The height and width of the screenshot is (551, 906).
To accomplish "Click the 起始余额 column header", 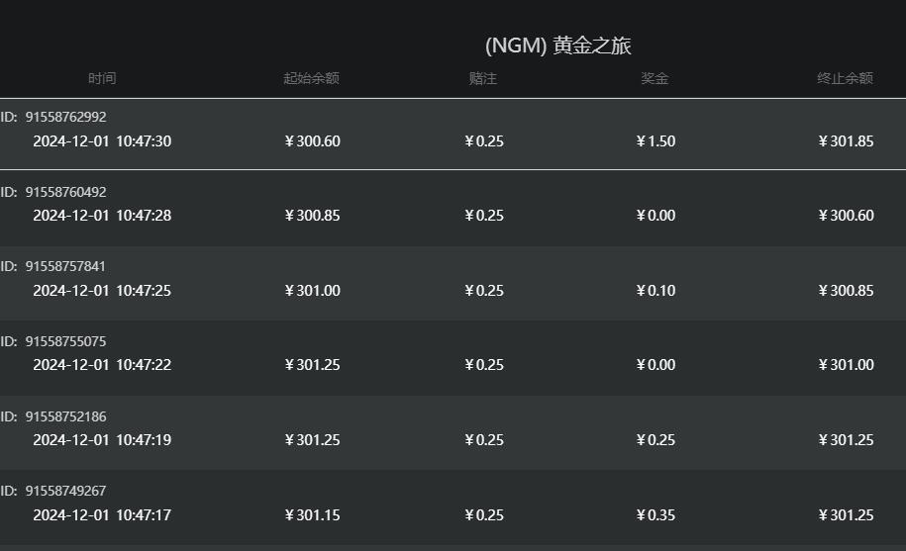I will tap(311, 78).
